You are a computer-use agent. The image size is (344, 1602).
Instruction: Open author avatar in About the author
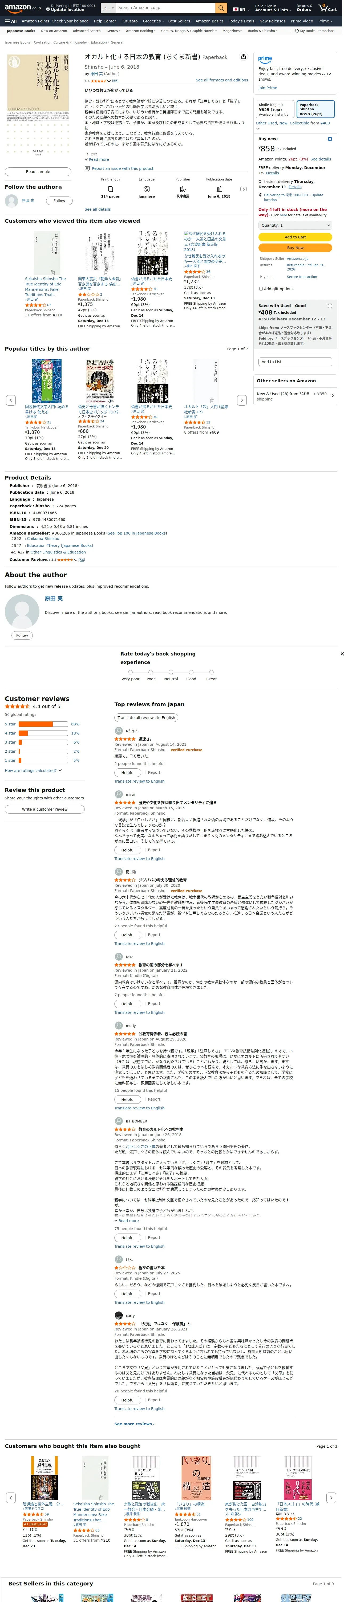22,611
